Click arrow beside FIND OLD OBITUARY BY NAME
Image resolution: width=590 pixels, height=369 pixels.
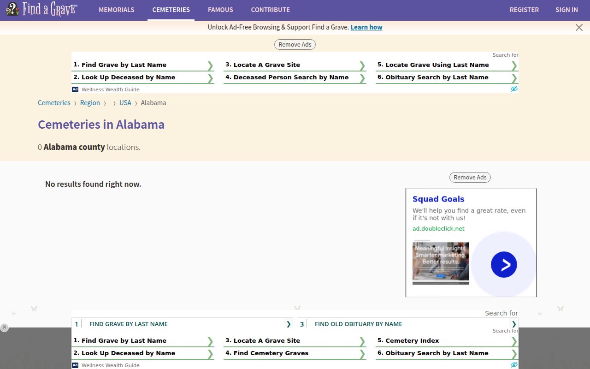(x=514, y=324)
